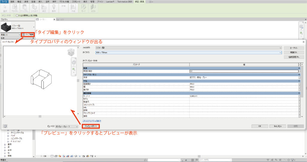
Task: Switch to the Lumion ribbon tab
Action: [110, 1]
